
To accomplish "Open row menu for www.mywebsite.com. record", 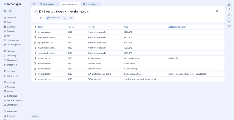I will click(x=221, y=37).
